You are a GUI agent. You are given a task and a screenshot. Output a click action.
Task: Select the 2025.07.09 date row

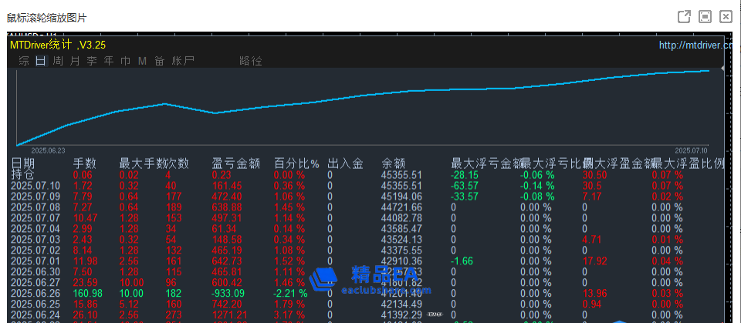36,196
